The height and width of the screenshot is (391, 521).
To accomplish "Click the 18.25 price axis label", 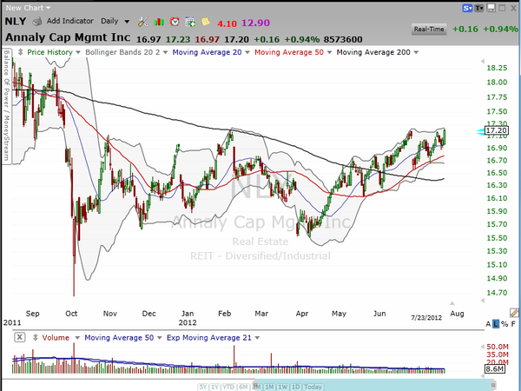I will pos(497,68).
